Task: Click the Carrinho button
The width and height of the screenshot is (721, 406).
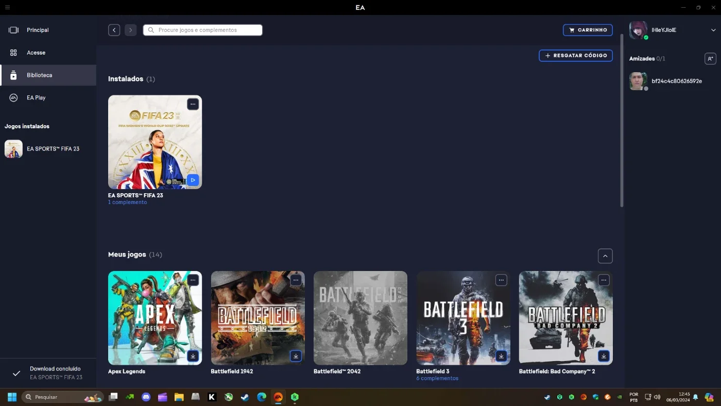Action: pos(588,30)
